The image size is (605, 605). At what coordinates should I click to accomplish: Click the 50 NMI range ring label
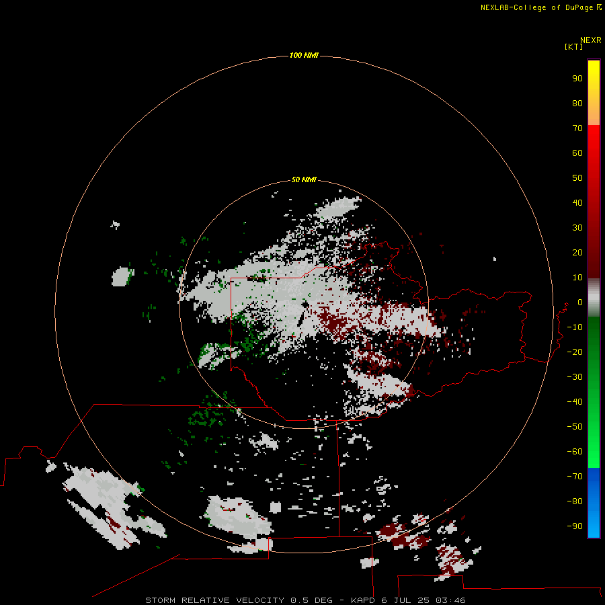[304, 179]
